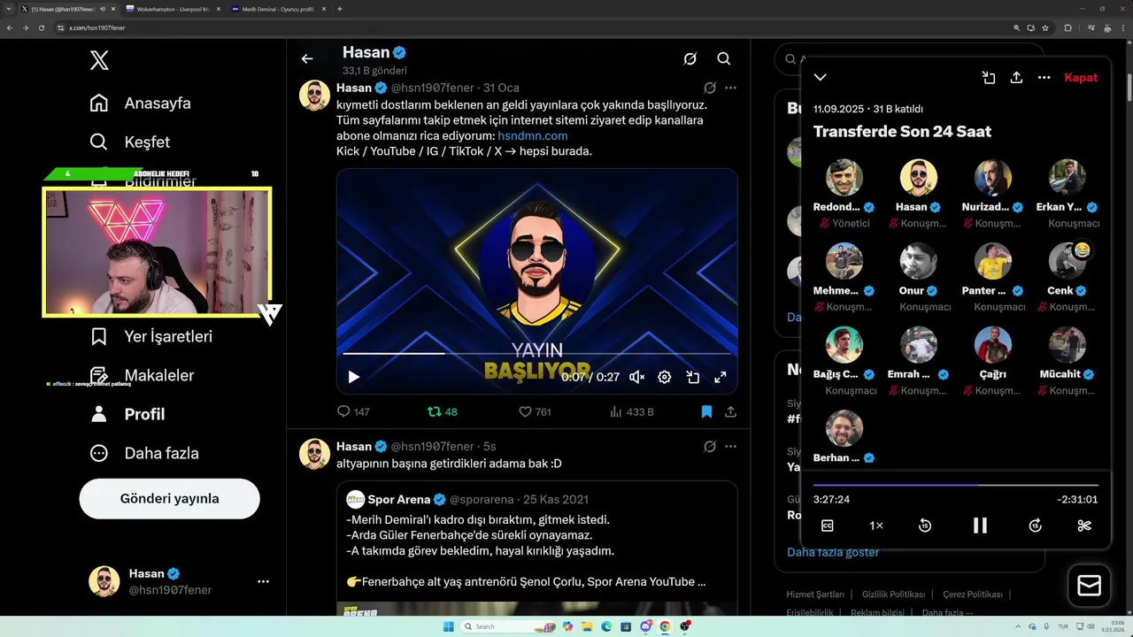Open Hizmet Şartları footer link
Screen dimensions: 1133x637
[815, 595]
